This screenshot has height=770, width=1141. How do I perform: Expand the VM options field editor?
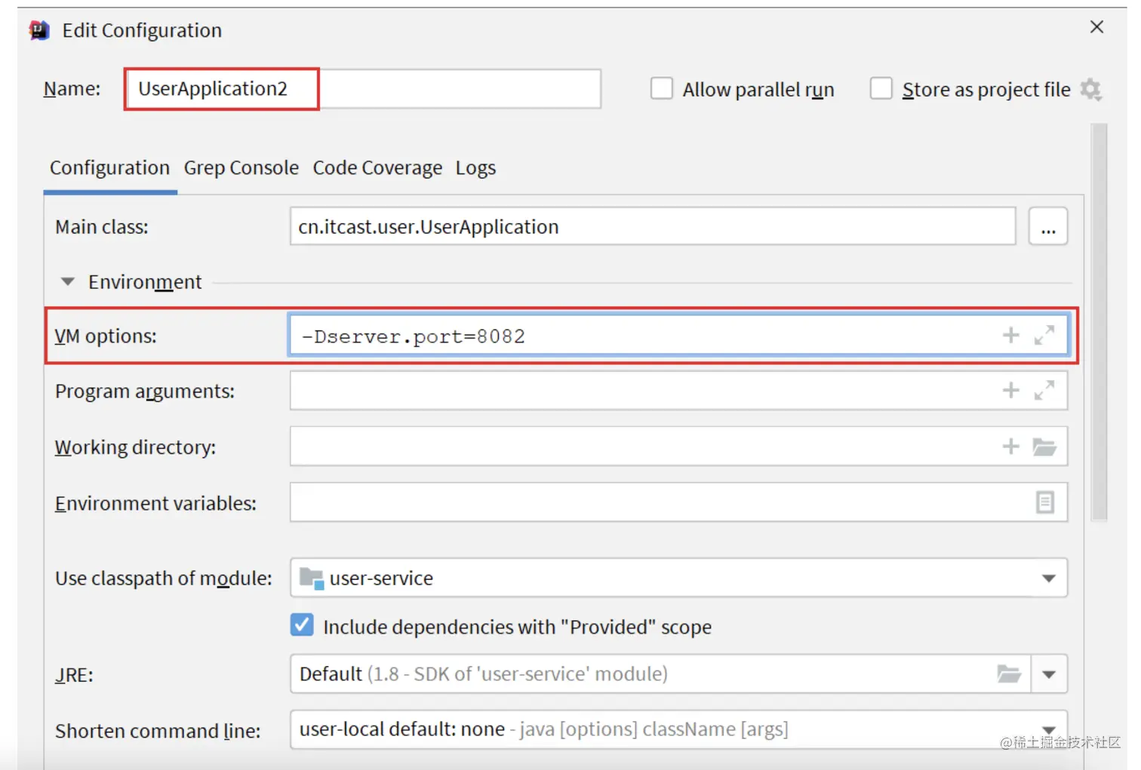[x=1044, y=336]
